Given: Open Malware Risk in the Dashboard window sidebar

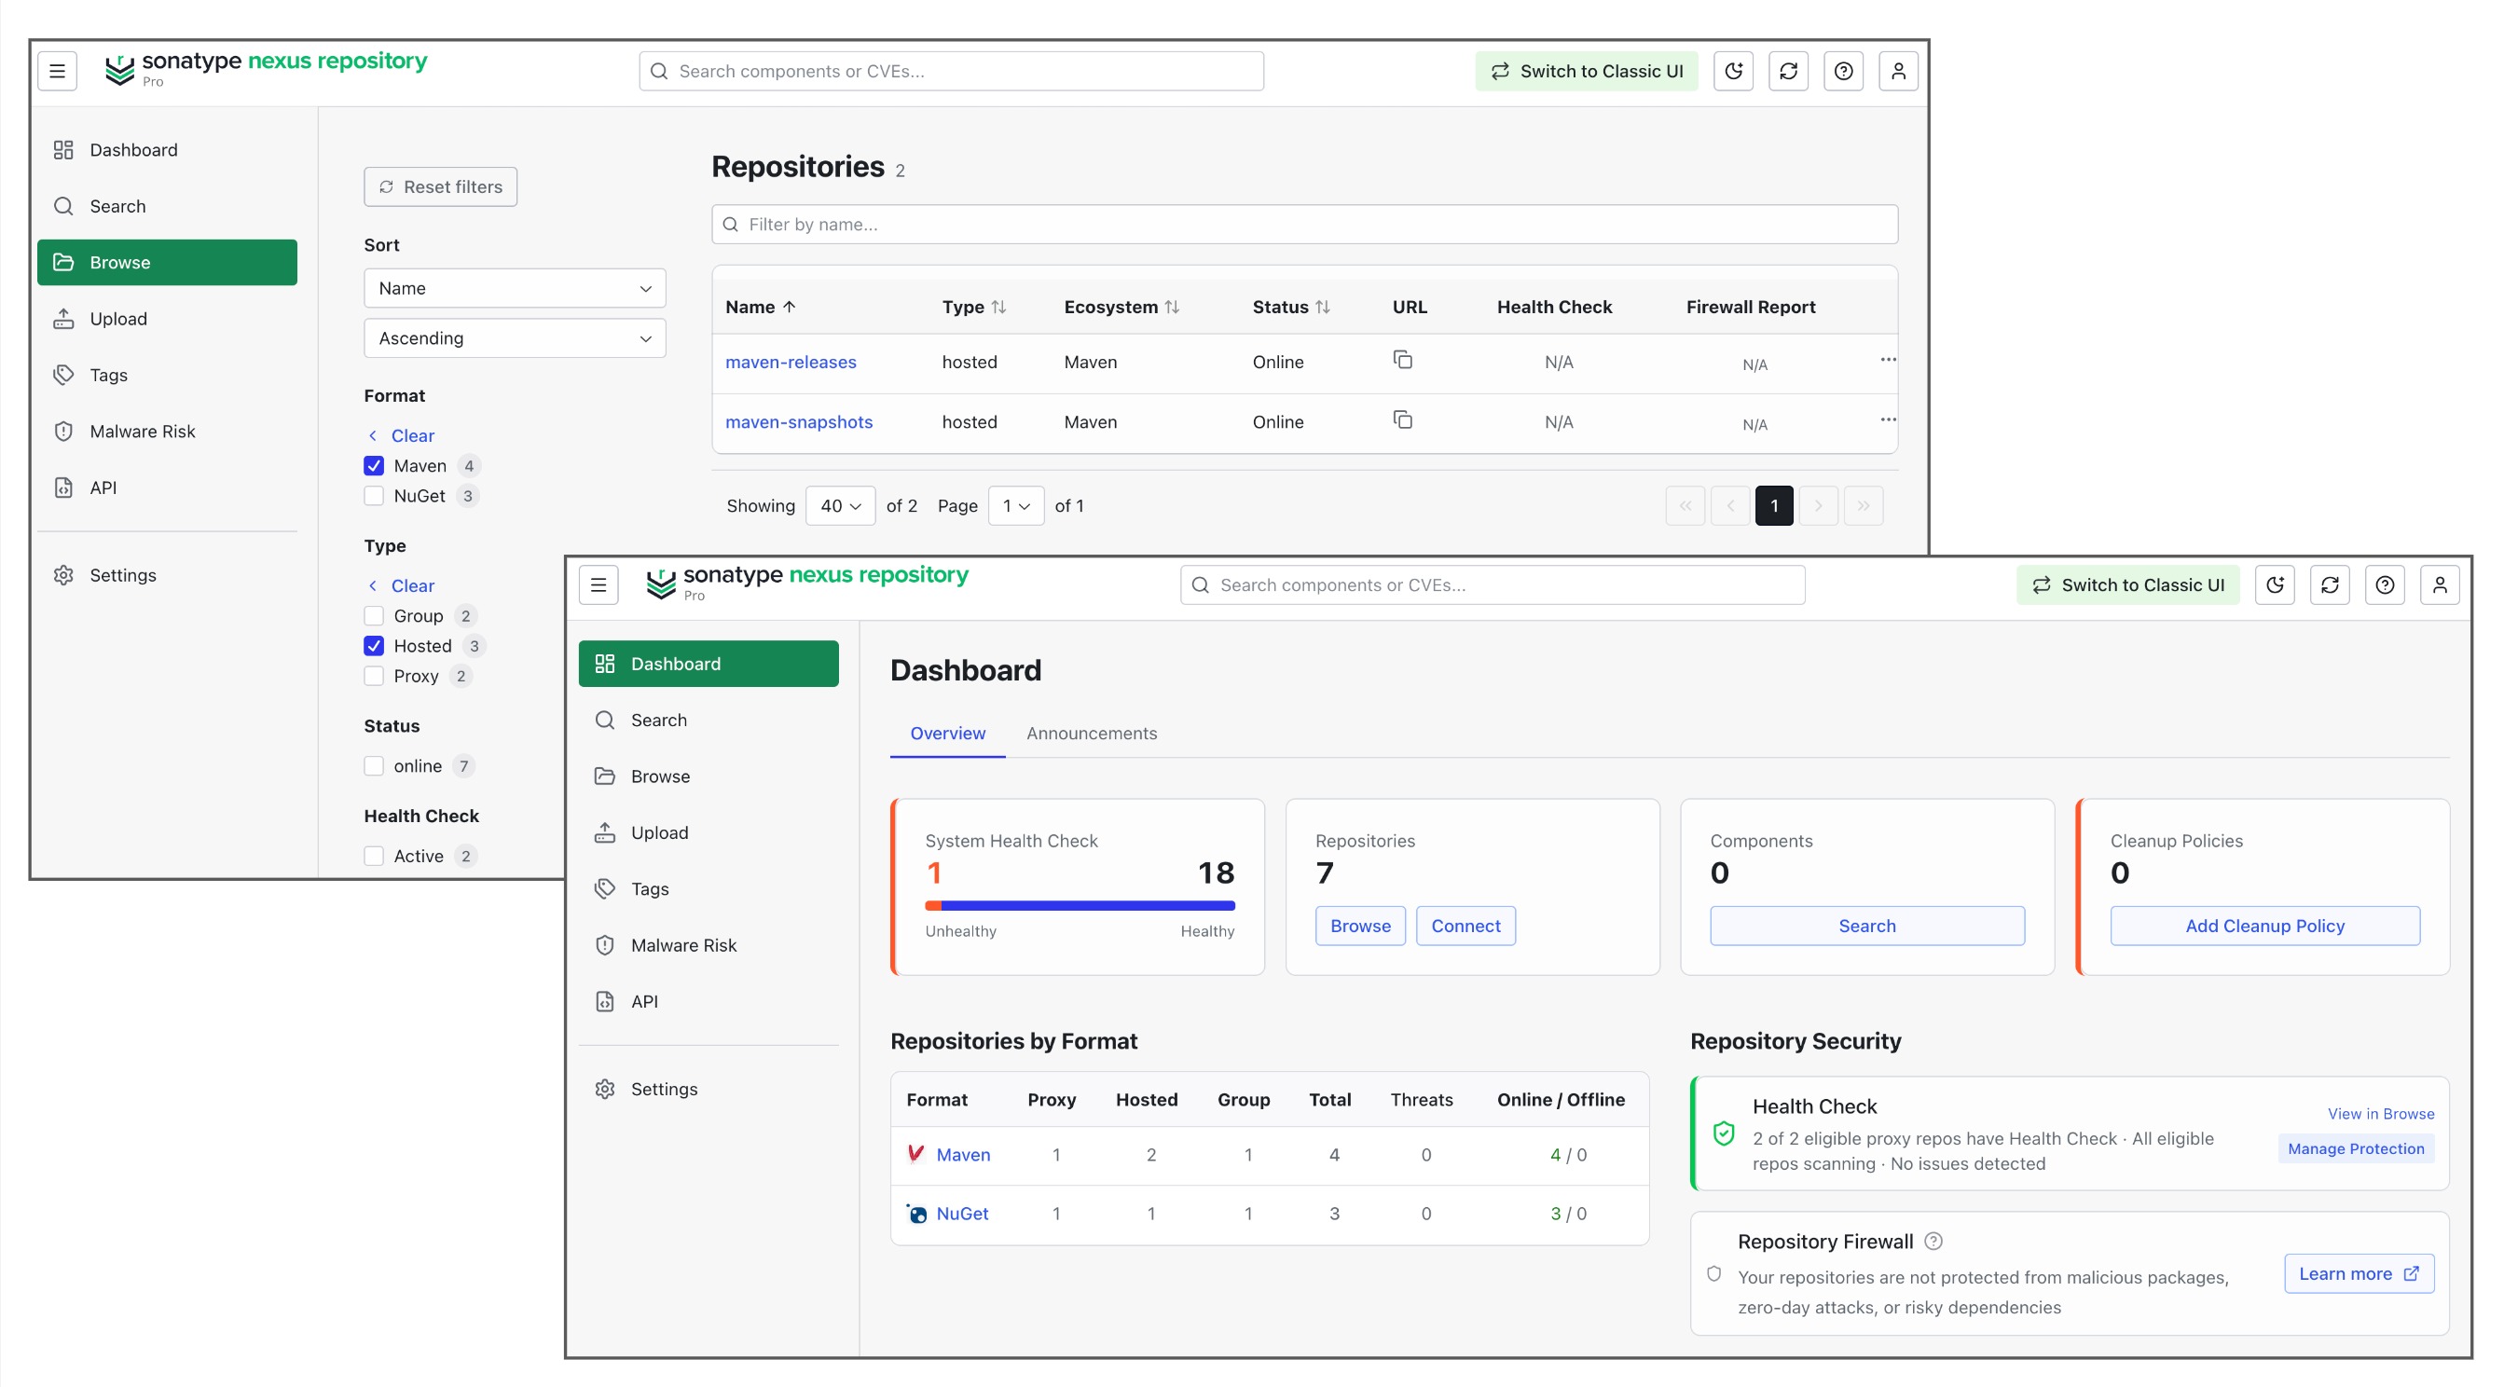Looking at the screenshot, I should click(x=709, y=945).
